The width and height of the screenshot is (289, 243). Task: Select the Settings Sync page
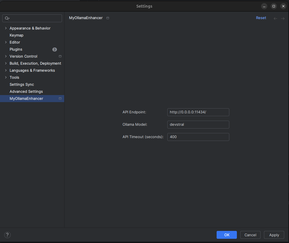pos(22,84)
